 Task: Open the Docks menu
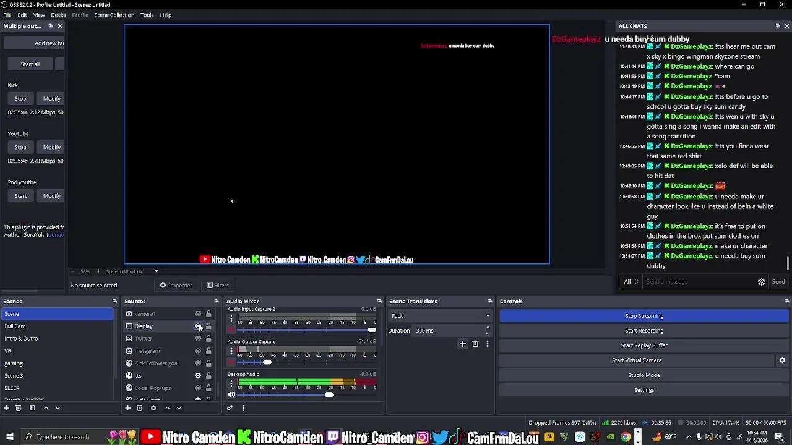coord(58,15)
